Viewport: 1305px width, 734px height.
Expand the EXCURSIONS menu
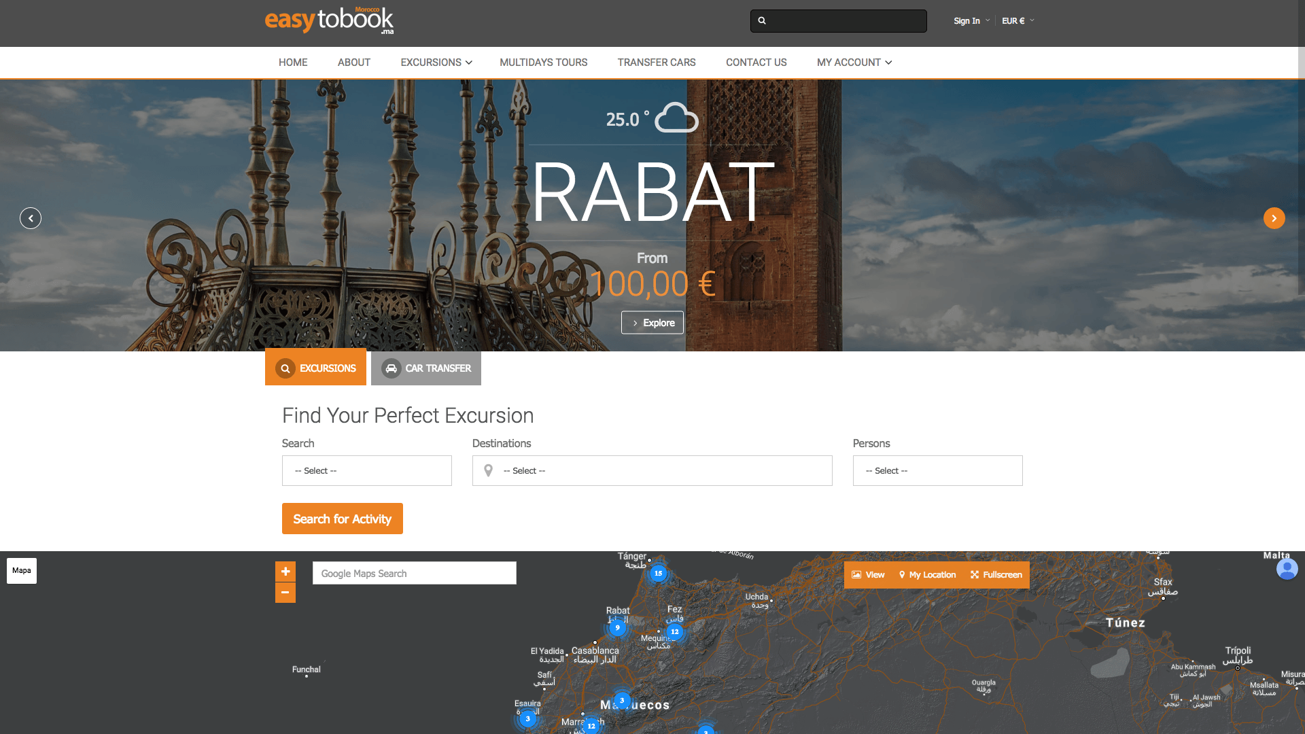coord(436,63)
